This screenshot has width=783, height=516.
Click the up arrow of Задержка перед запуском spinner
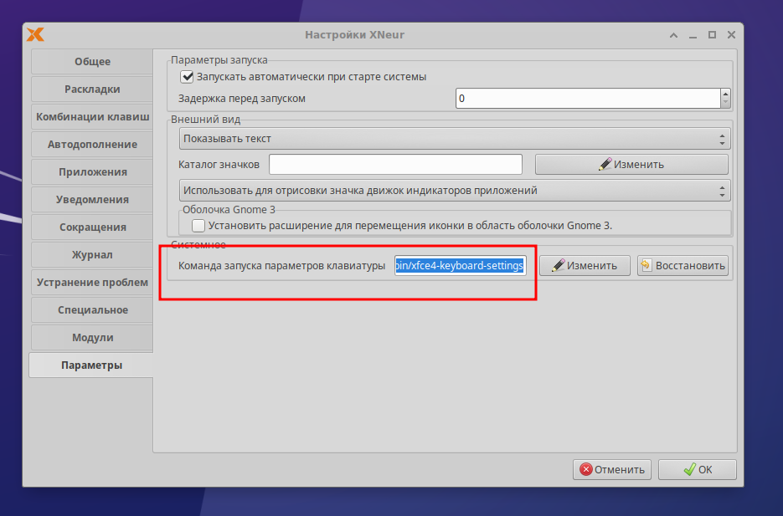724,93
